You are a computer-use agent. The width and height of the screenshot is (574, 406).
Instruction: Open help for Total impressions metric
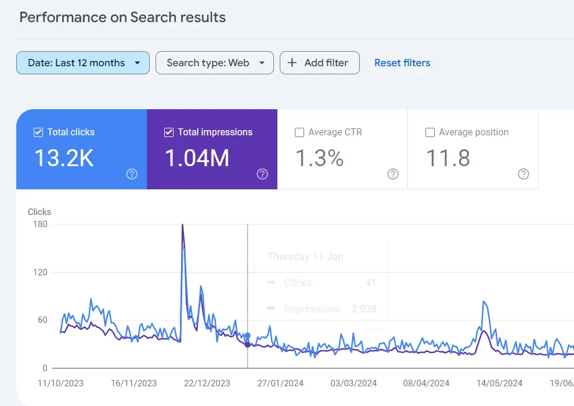[x=262, y=174]
